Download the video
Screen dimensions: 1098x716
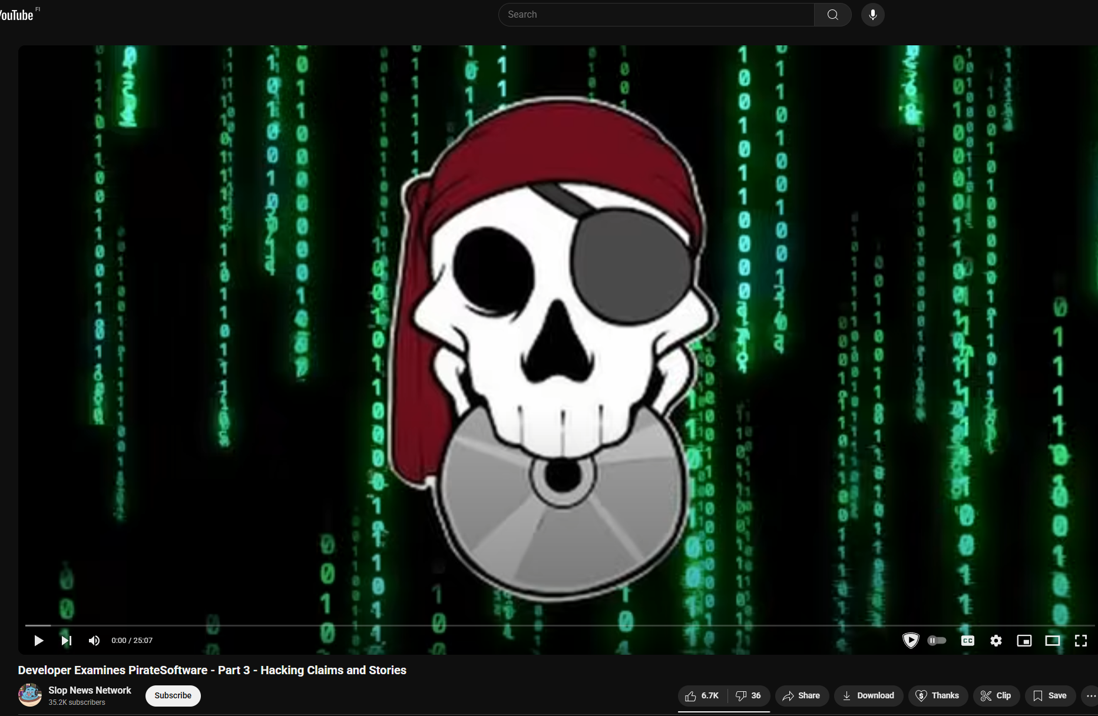point(868,695)
